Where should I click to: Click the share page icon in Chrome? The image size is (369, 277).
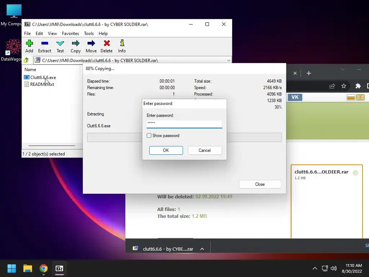332,86
